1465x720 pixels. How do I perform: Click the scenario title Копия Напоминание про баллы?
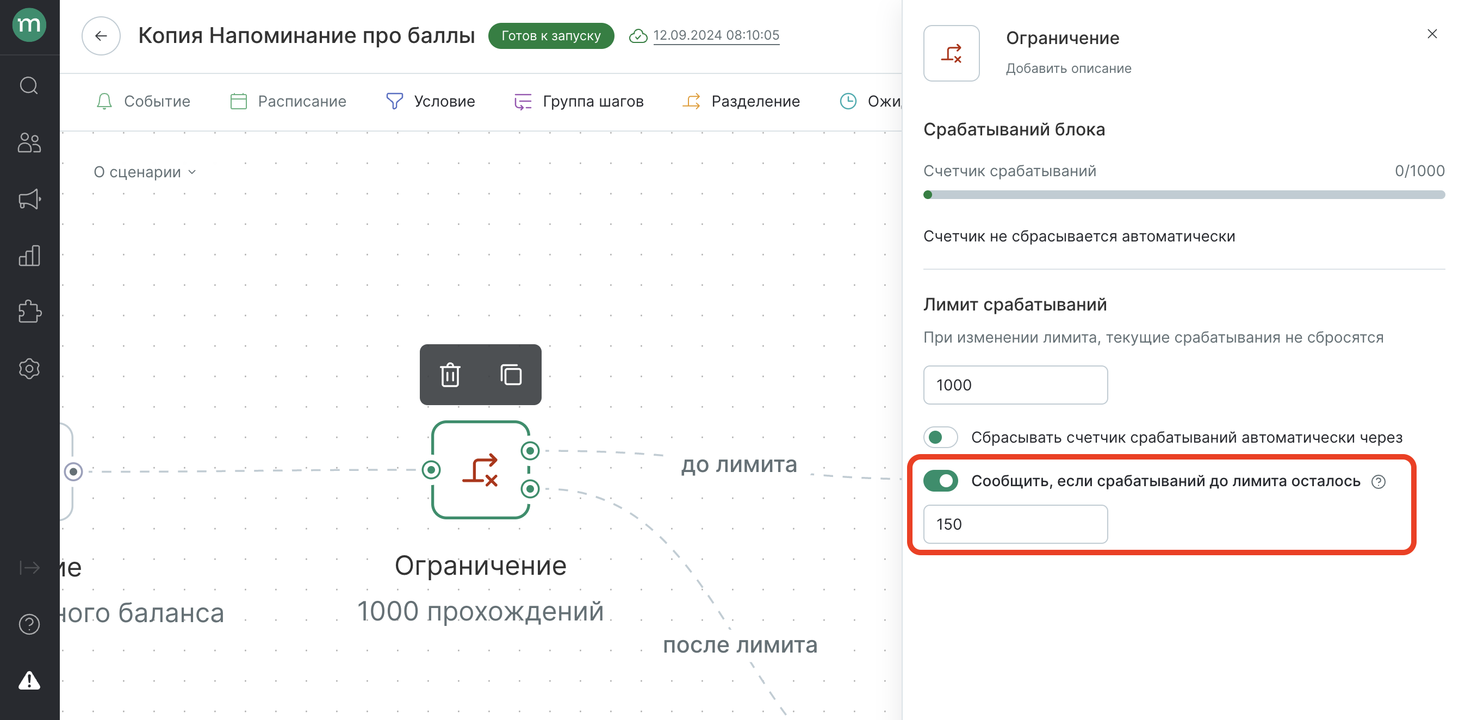point(306,35)
